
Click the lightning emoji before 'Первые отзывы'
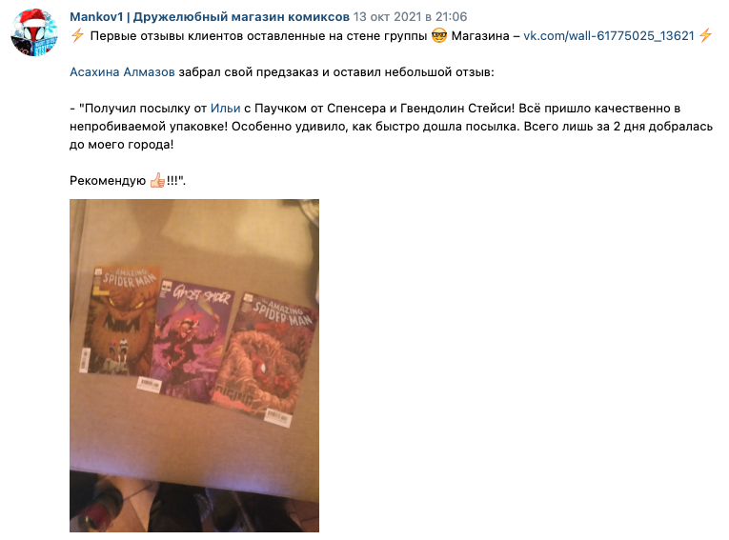click(77, 36)
